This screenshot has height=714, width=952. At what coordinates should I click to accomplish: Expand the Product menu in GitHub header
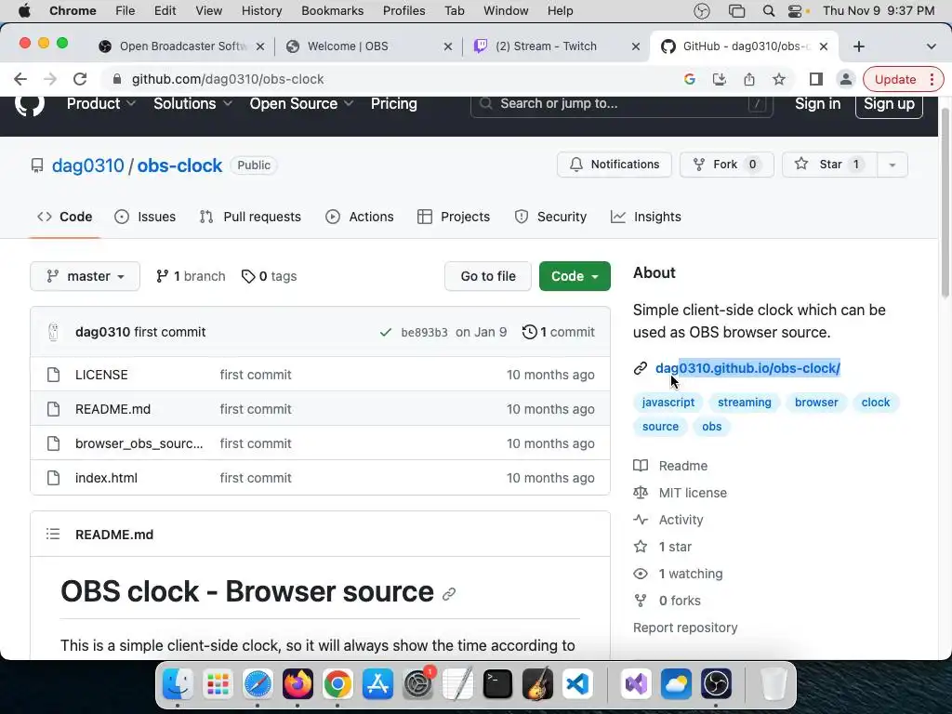100,104
